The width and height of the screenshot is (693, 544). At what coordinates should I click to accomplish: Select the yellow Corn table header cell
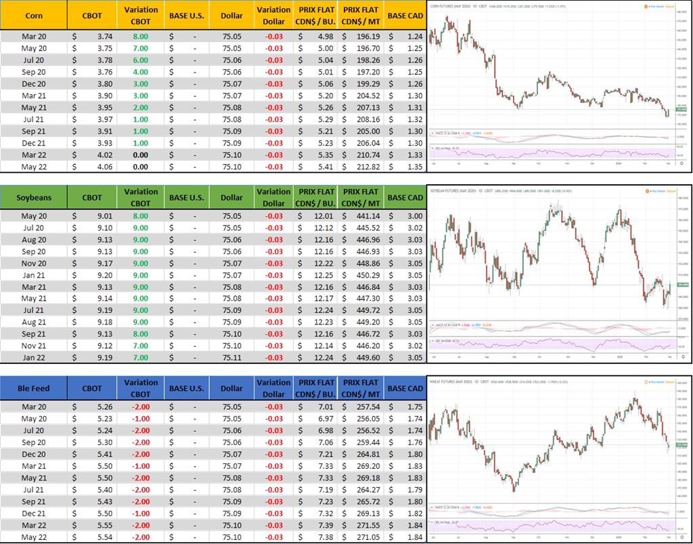(x=34, y=15)
